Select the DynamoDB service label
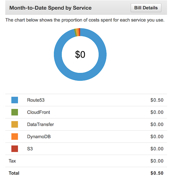The height and width of the screenshot is (178, 170). pos(39,137)
